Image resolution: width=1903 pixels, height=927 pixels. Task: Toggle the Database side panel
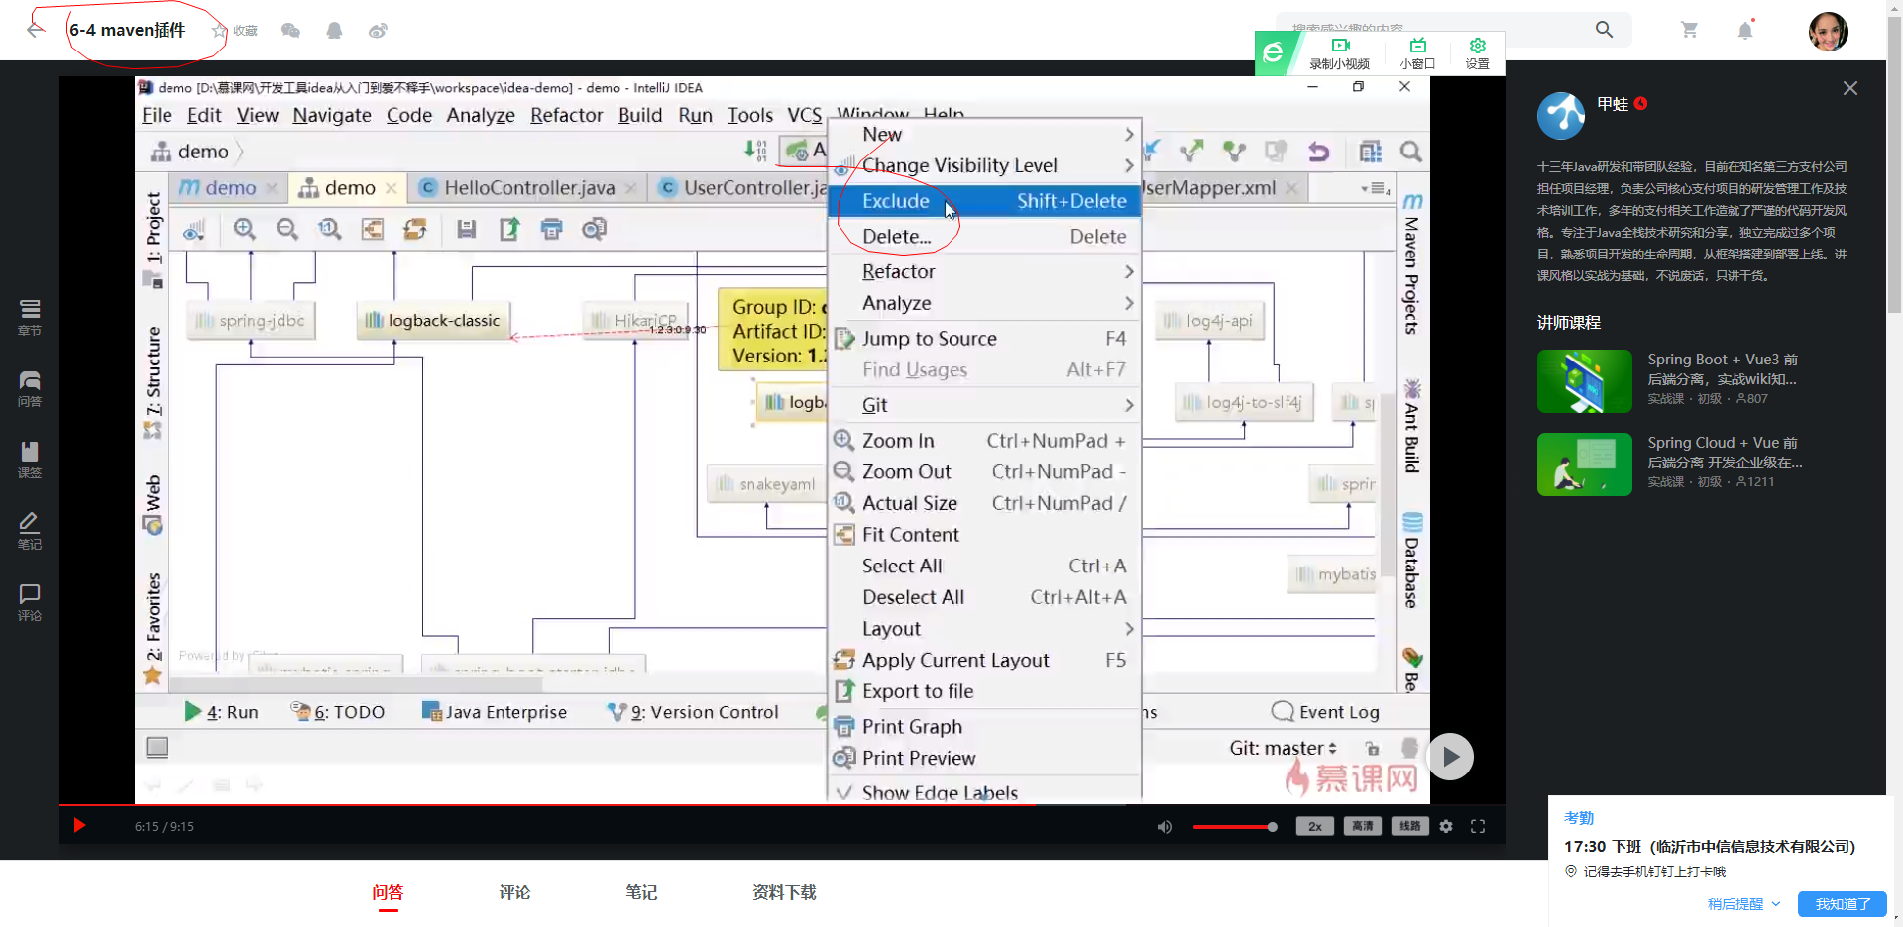1412,561
